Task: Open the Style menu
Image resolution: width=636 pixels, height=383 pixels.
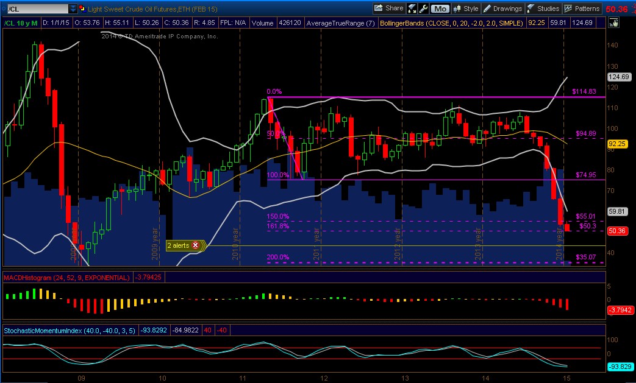Action: point(466,9)
